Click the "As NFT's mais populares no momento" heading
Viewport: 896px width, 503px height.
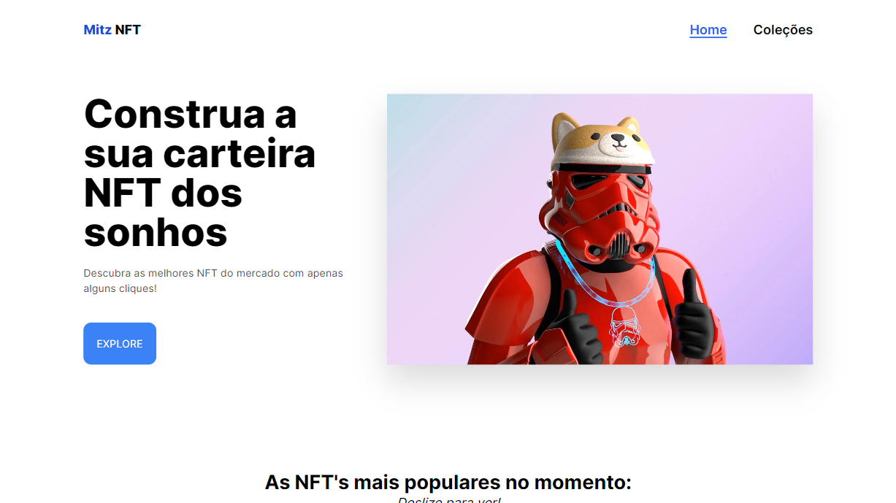coord(448,483)
